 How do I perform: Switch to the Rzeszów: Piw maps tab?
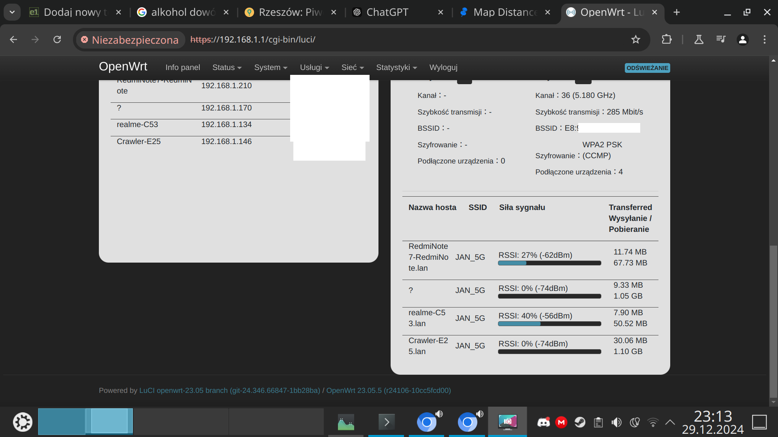pyautogui.click(x=291, y=12)
